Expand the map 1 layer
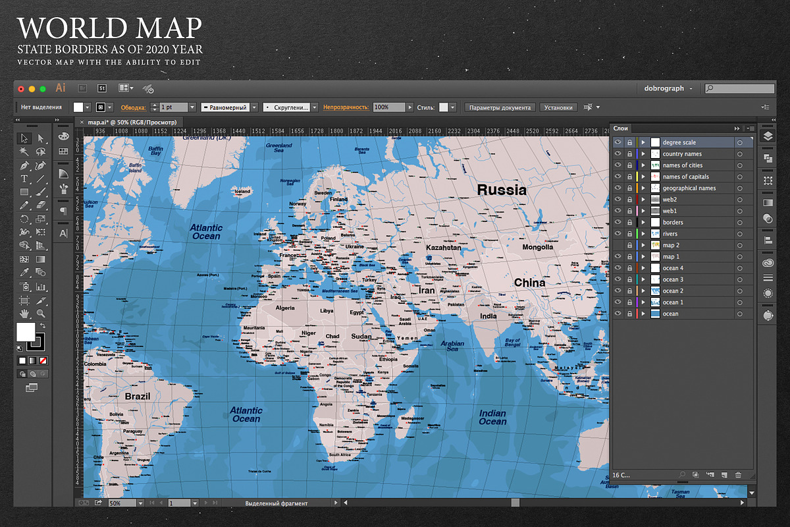Screen dimensions: 790x527 click(643, 256)
